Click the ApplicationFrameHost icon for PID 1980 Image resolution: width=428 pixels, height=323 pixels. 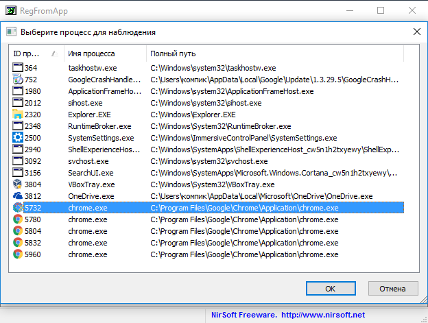pos(18,91)
